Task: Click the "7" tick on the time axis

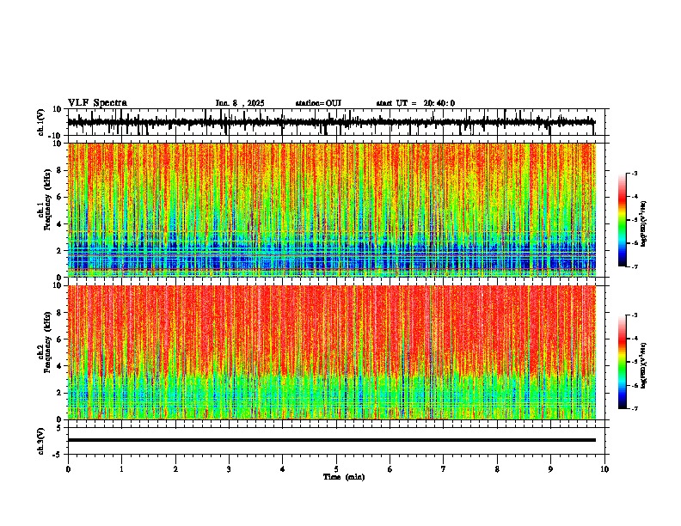Action: 444,469
